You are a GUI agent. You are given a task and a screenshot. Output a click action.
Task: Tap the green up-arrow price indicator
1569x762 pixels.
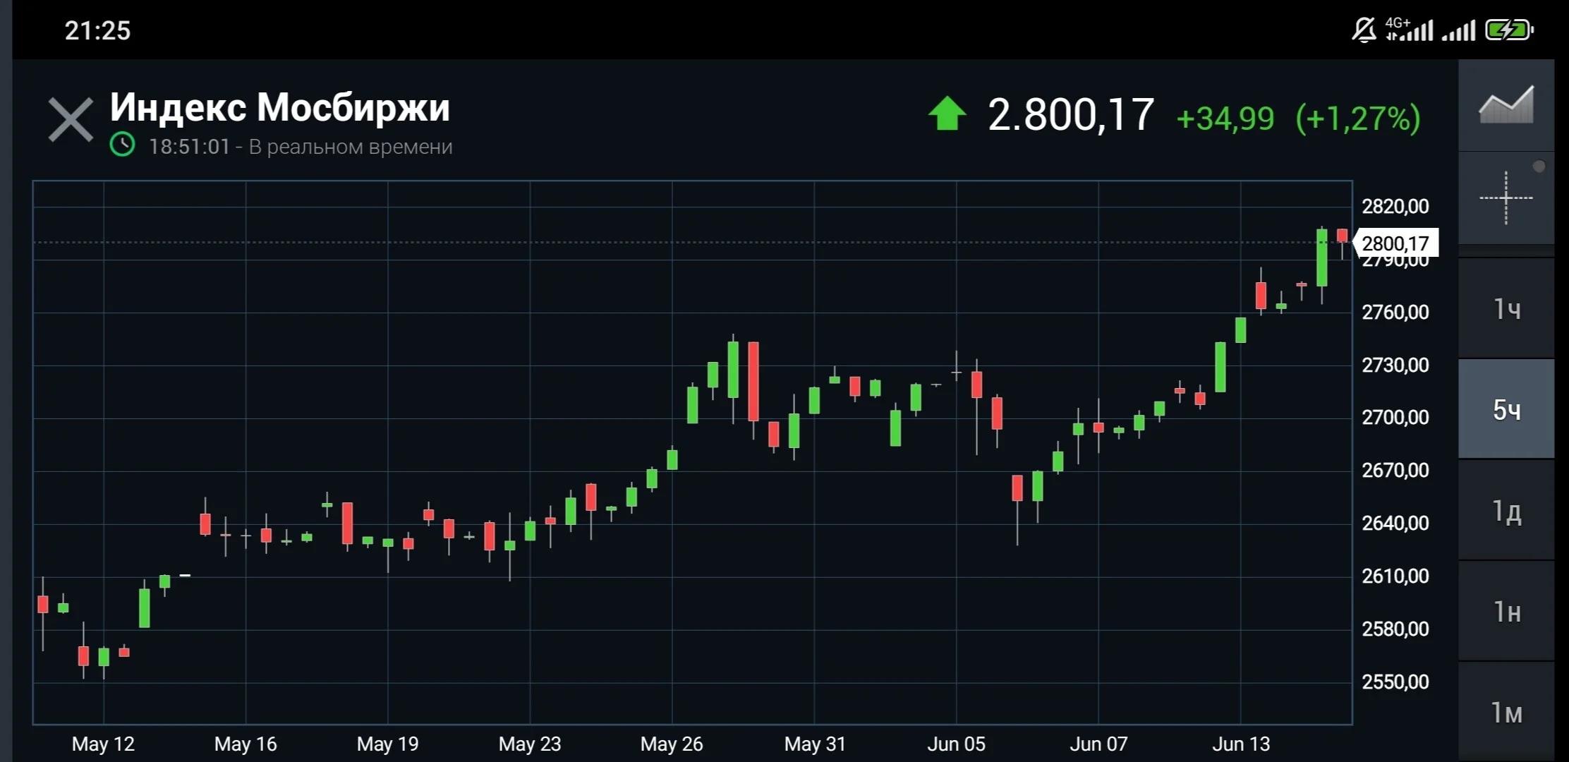tap(947, 114)
